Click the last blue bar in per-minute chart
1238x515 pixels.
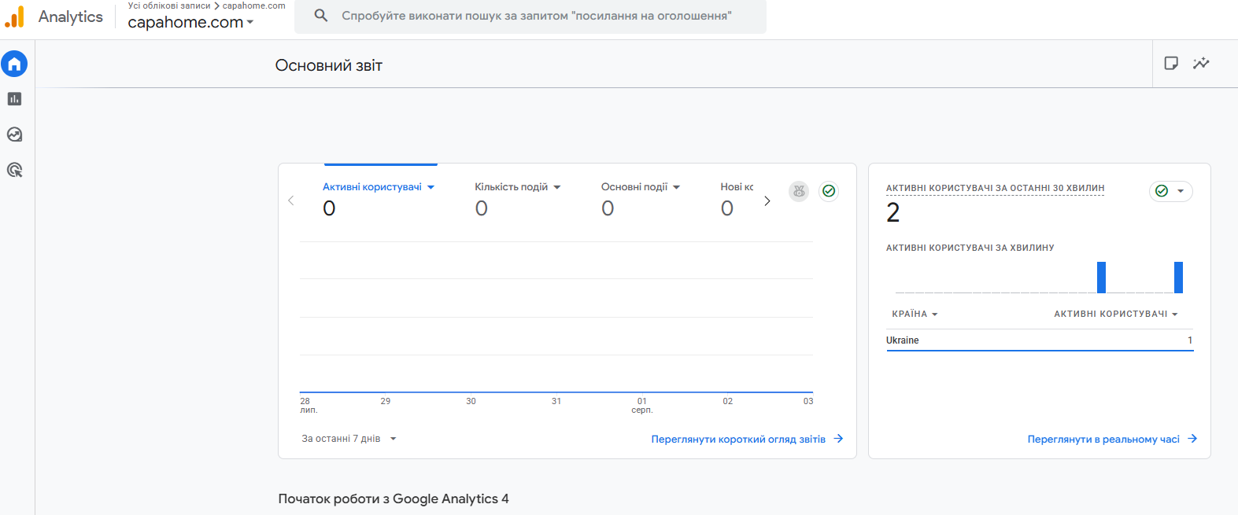pyautogui.click(x=1178, y=278)
